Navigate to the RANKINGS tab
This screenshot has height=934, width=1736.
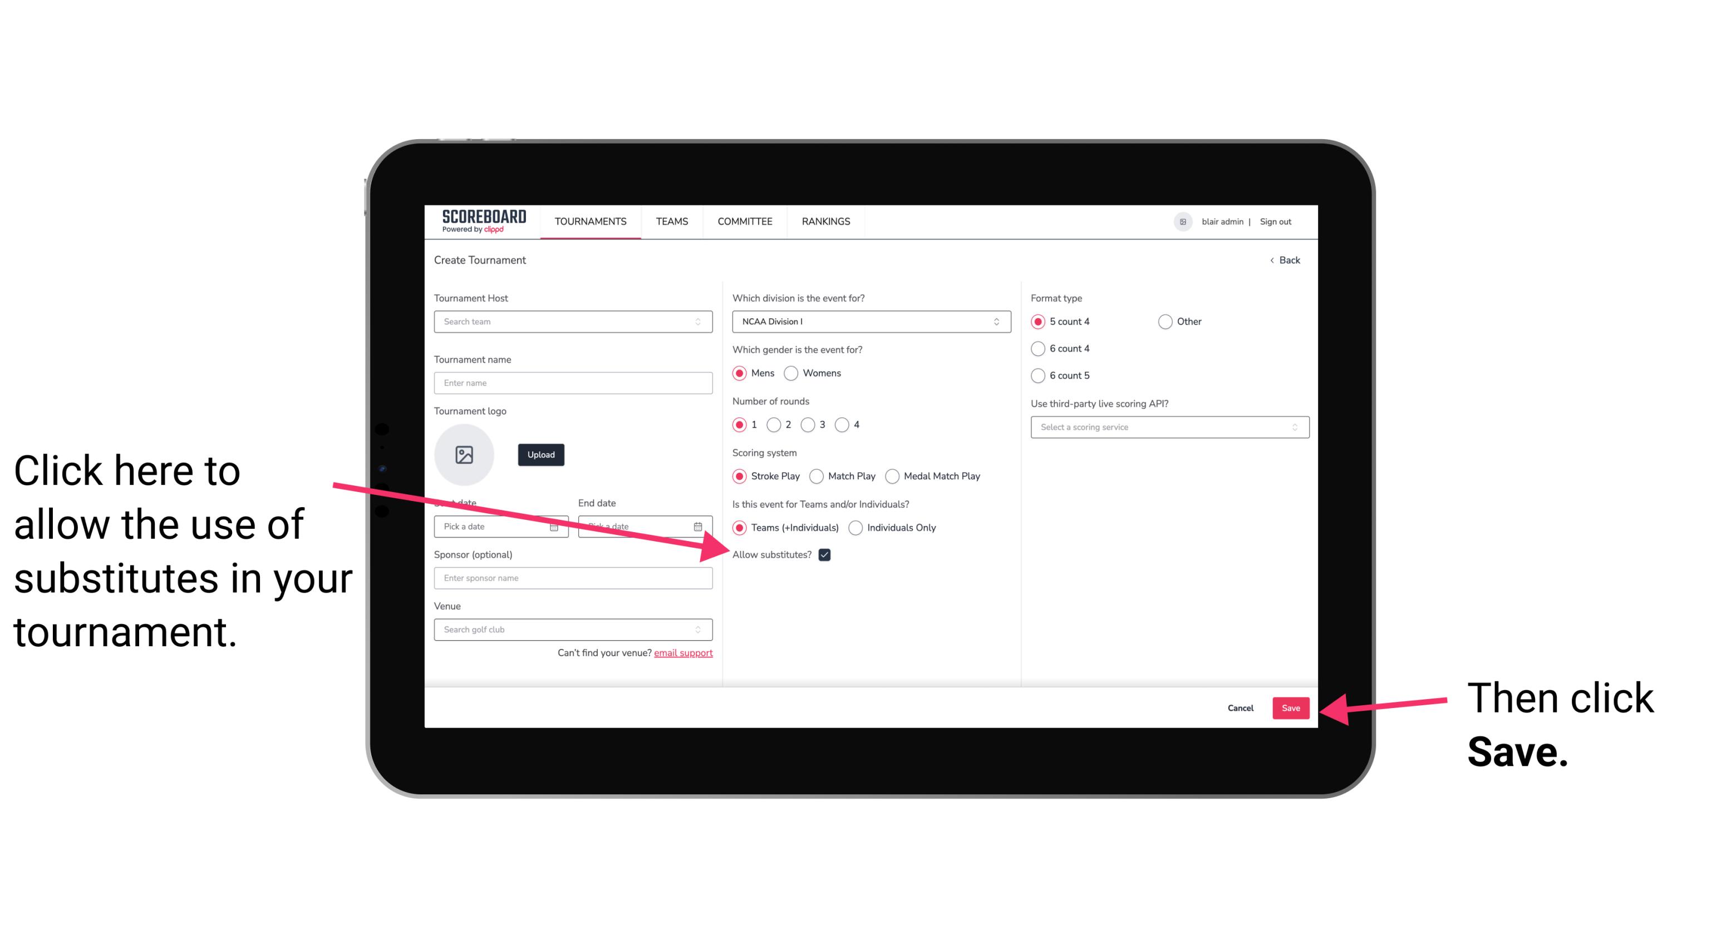click(x=825, y=221)
